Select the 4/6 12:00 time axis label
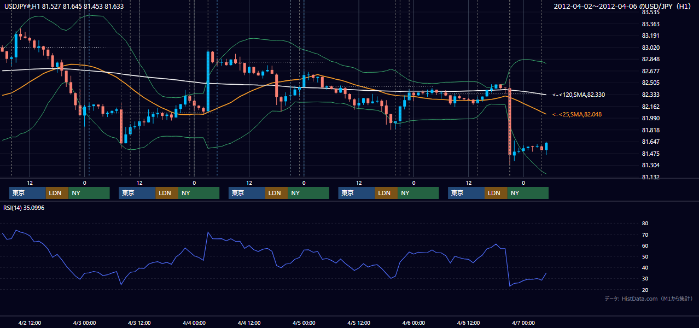Viewport: 699px width, 328px height. pyautogui.click(x=468, y=323)
